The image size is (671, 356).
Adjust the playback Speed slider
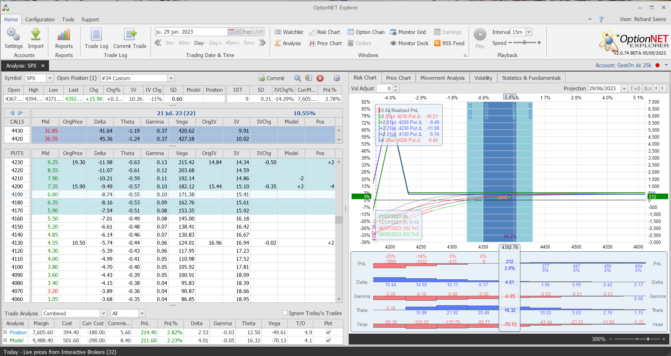pos(524,43)
